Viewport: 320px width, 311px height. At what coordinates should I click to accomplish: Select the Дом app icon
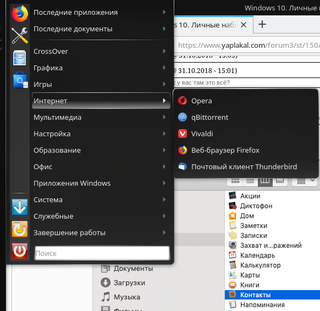point(233,215)
